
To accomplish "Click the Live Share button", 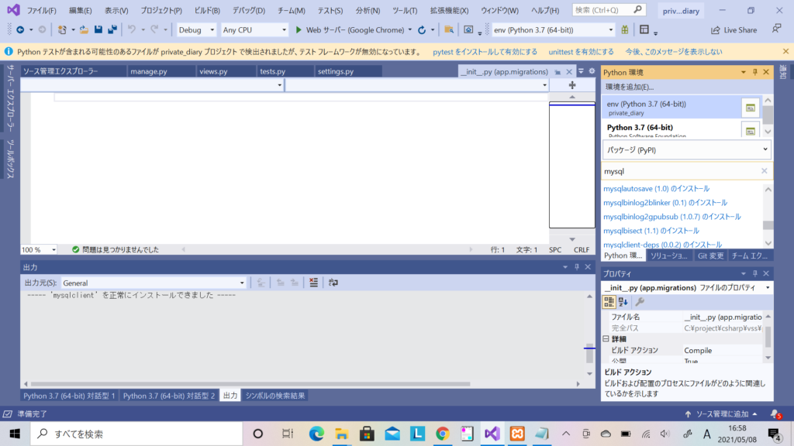I will tap(734, 30).
